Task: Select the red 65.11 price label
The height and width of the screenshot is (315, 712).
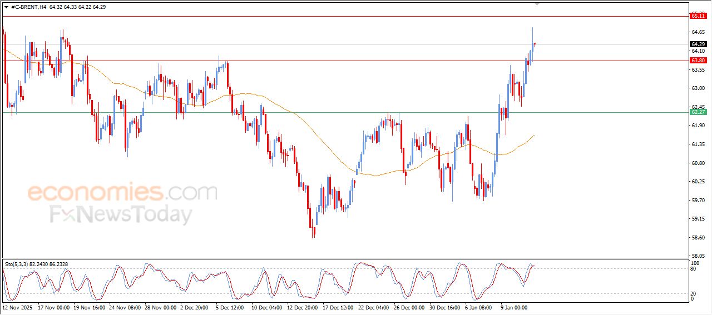Action: click(698, 16)
